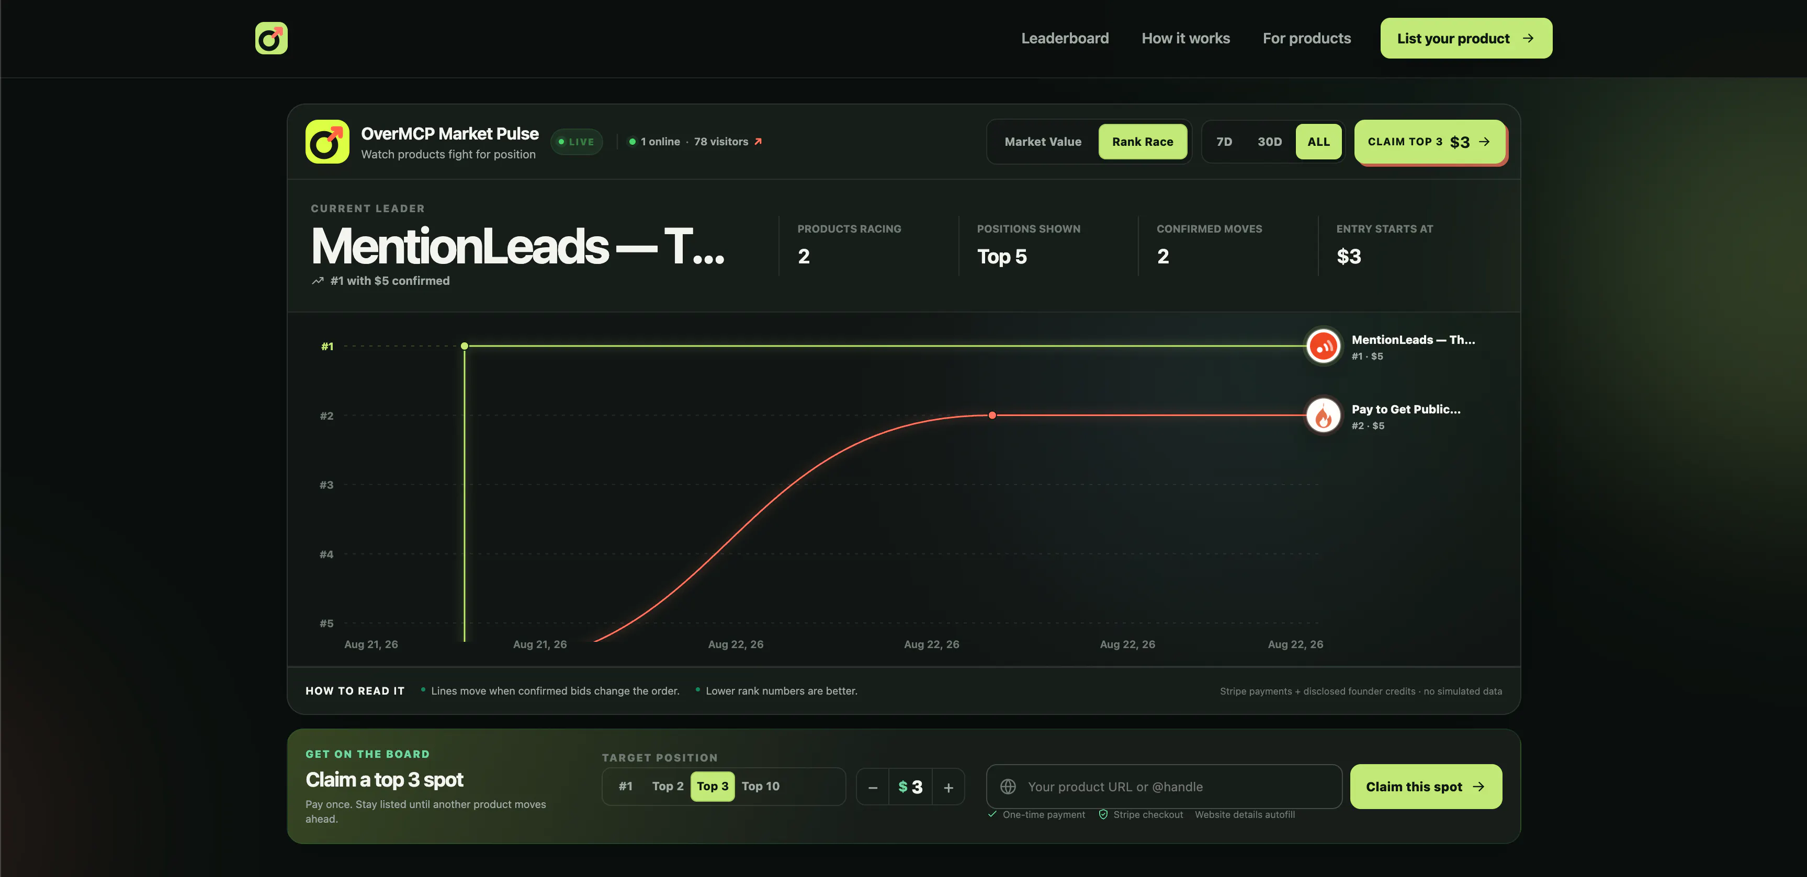The height and width of the screenshot is (877, 1807).
Task: Select the #1 target position
Action: pos(625,787)
